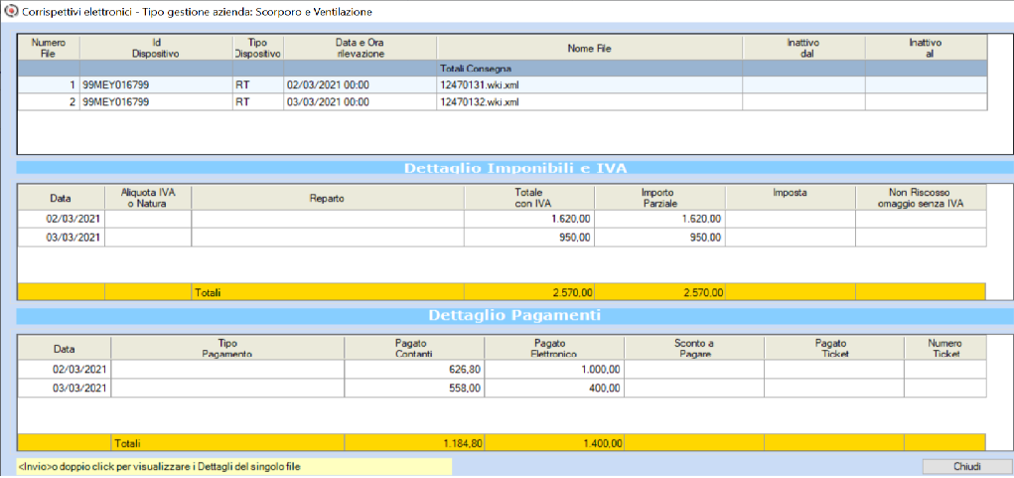Click the Totali Consegna row
This screenshot has width=1014, height=478.
click(x=502, y=69)
